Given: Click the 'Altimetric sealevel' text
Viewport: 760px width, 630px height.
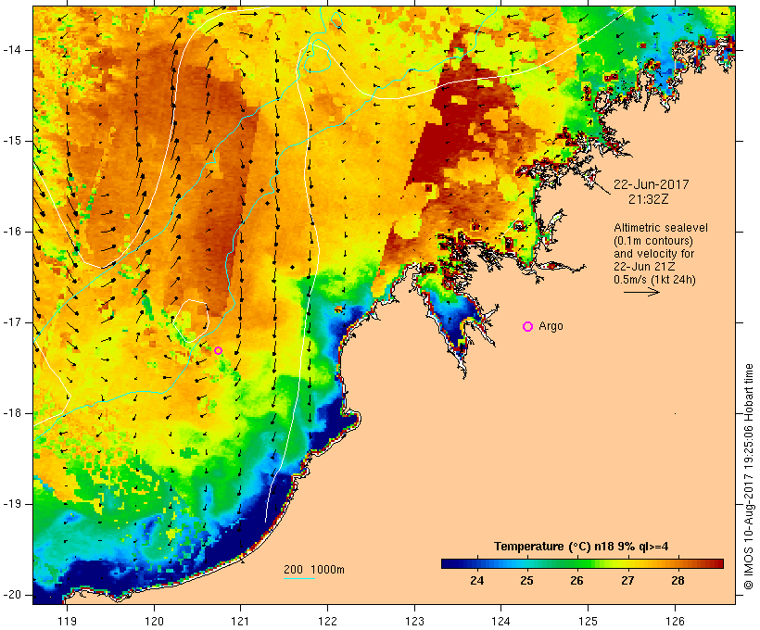Looking at the screenshot, I should pyautogui.click(x=661, y=228).
